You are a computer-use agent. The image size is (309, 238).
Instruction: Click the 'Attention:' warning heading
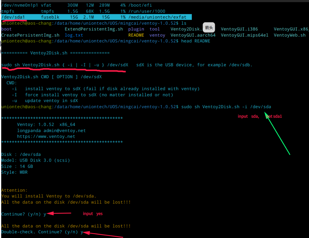(14, 190)
